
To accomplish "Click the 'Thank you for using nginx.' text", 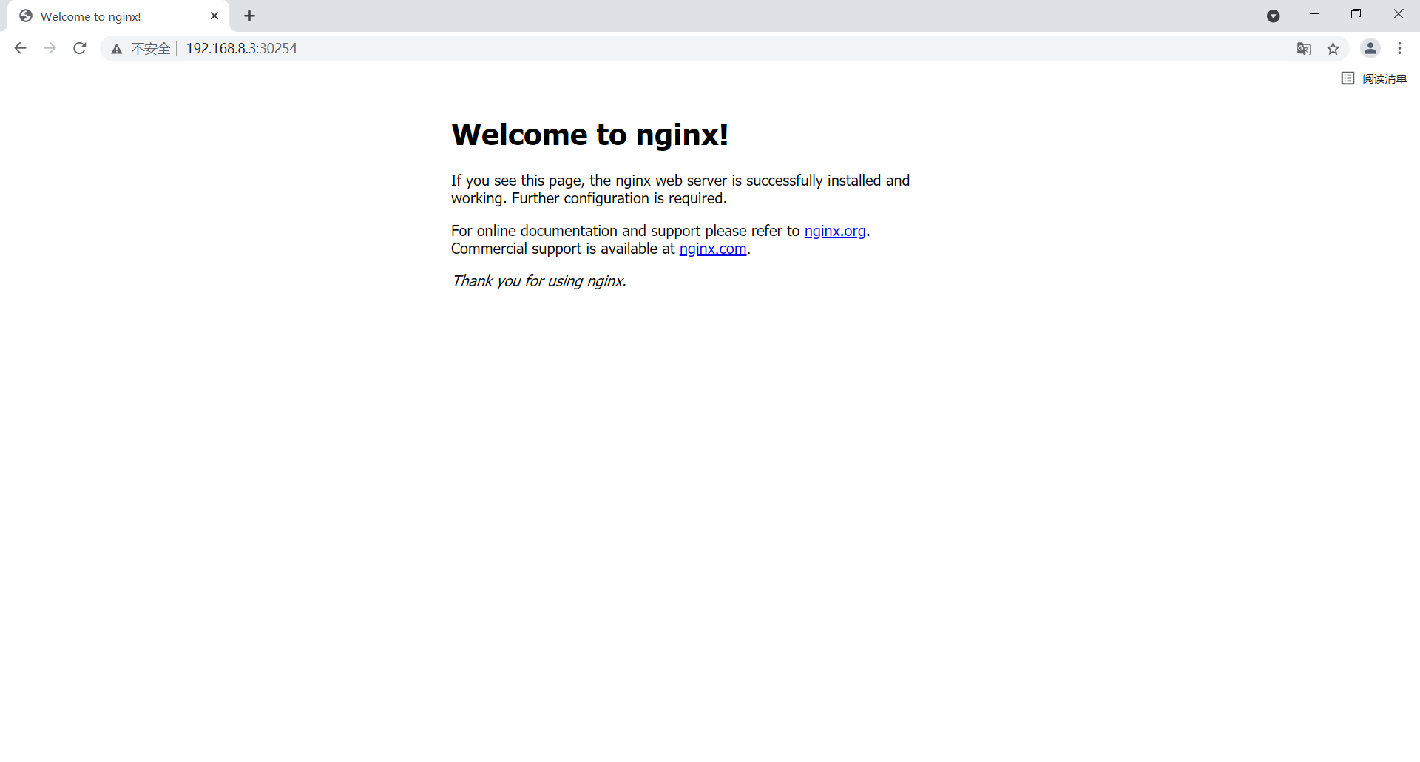I will pos(539,281).
